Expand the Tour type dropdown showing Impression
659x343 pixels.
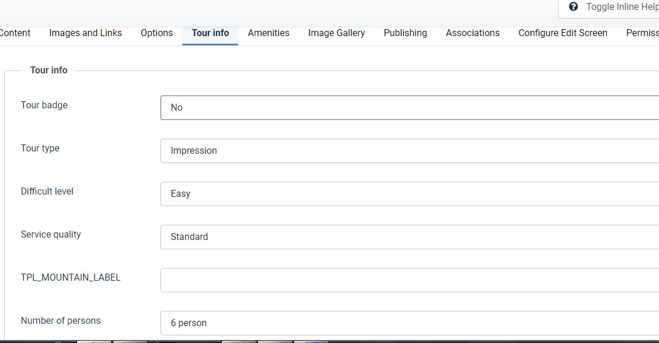[x=409, y=151]
